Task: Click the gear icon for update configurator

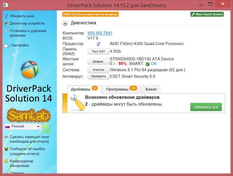Action: pos(6,161)
